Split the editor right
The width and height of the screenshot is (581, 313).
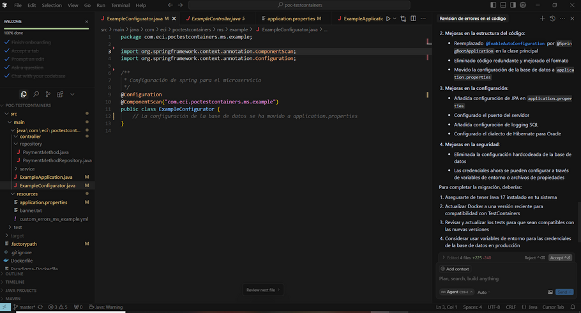click(x=413, y=19)
